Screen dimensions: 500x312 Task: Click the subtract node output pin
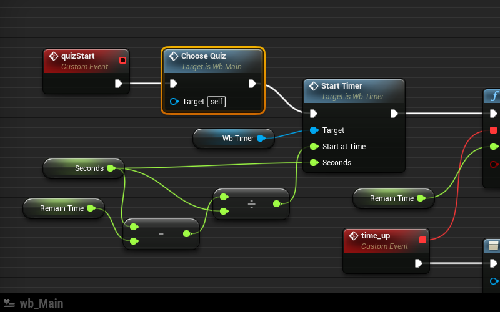tap(187, 234)
